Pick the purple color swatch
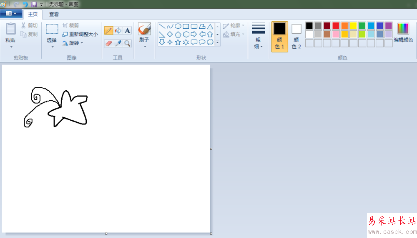 pos(389,25)
